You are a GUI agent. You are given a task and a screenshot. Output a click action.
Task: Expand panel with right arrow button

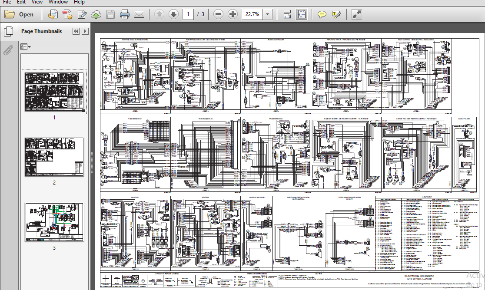tap(85, 31)
